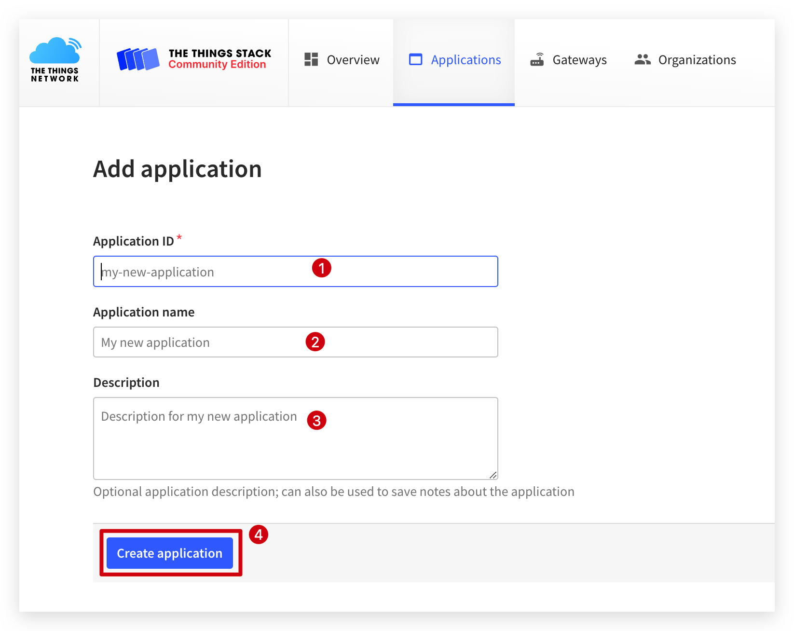The height and width of the screenshot is (631, 794).
Task: Focus the Application ID input field
Action: click(296, 272)
